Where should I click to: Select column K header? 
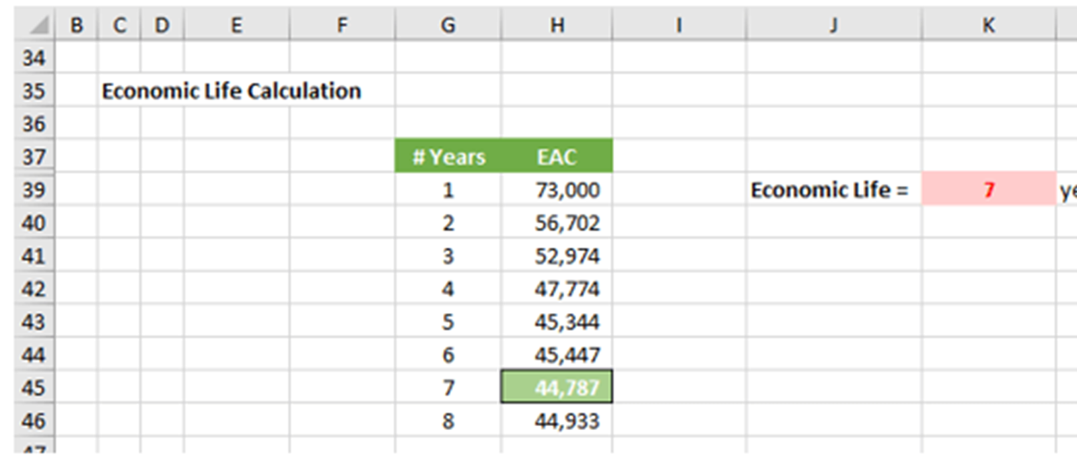(x=988, y=26)
